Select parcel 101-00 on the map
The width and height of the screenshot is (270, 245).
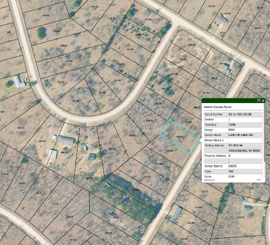(x=169, y=151)
